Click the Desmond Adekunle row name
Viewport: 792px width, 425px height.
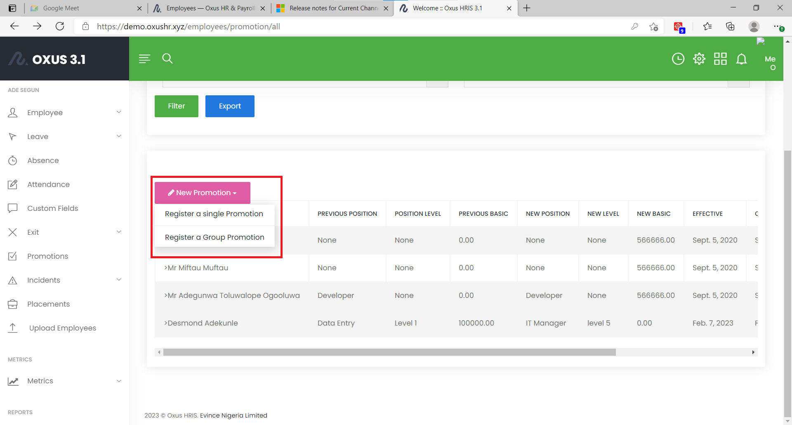(x=201, y=323)
